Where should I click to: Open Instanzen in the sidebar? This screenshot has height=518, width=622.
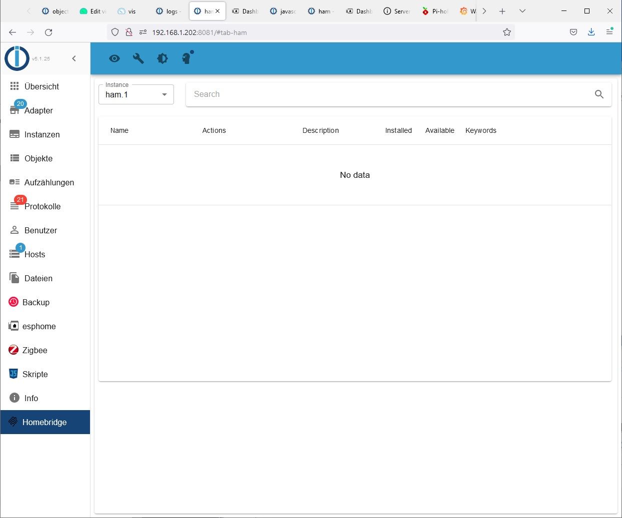tap(45, 134)
